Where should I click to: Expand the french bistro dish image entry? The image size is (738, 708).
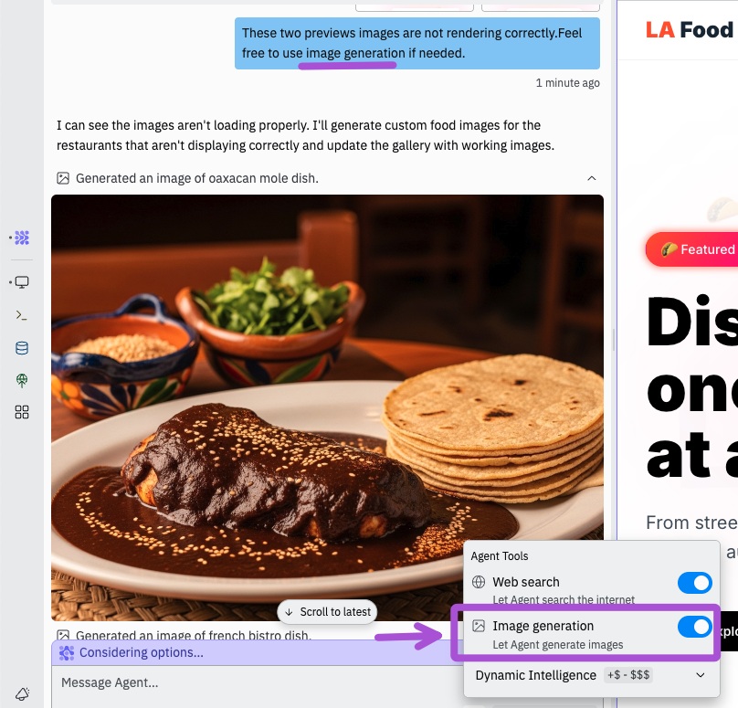[193, 635]
